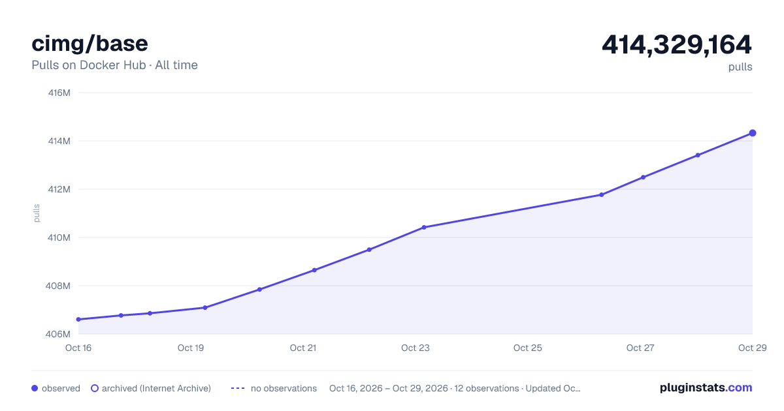Click the Oct 29 x-axis label

click(x=751, y=348)
